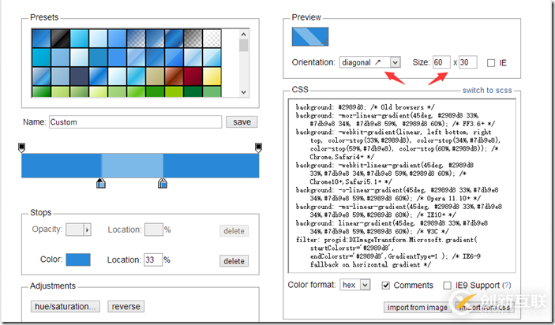Select the left opacity stop above gradient bar

tap(21, 148)
